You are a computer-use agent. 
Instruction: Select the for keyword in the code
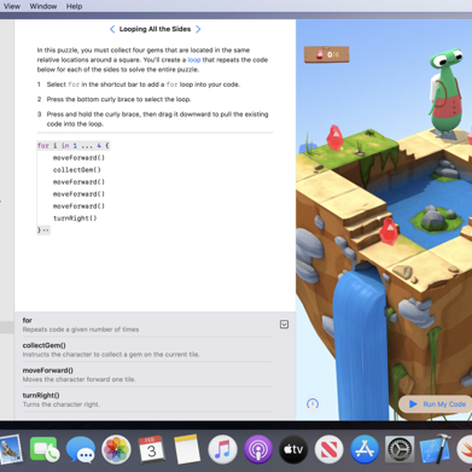43,146
